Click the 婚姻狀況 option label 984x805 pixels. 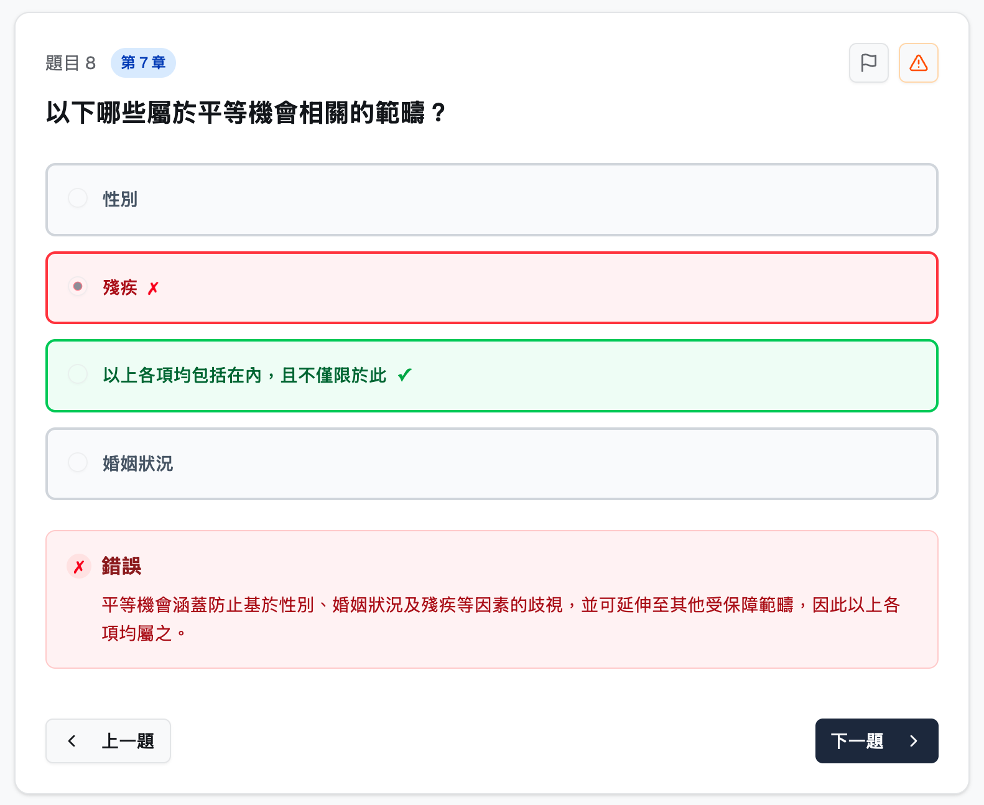(x=137, y=463)
